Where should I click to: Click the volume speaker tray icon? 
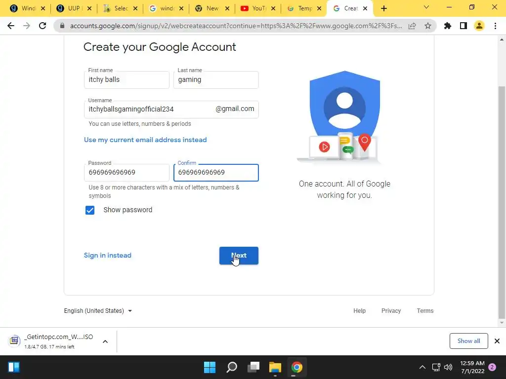coord(448,367)
